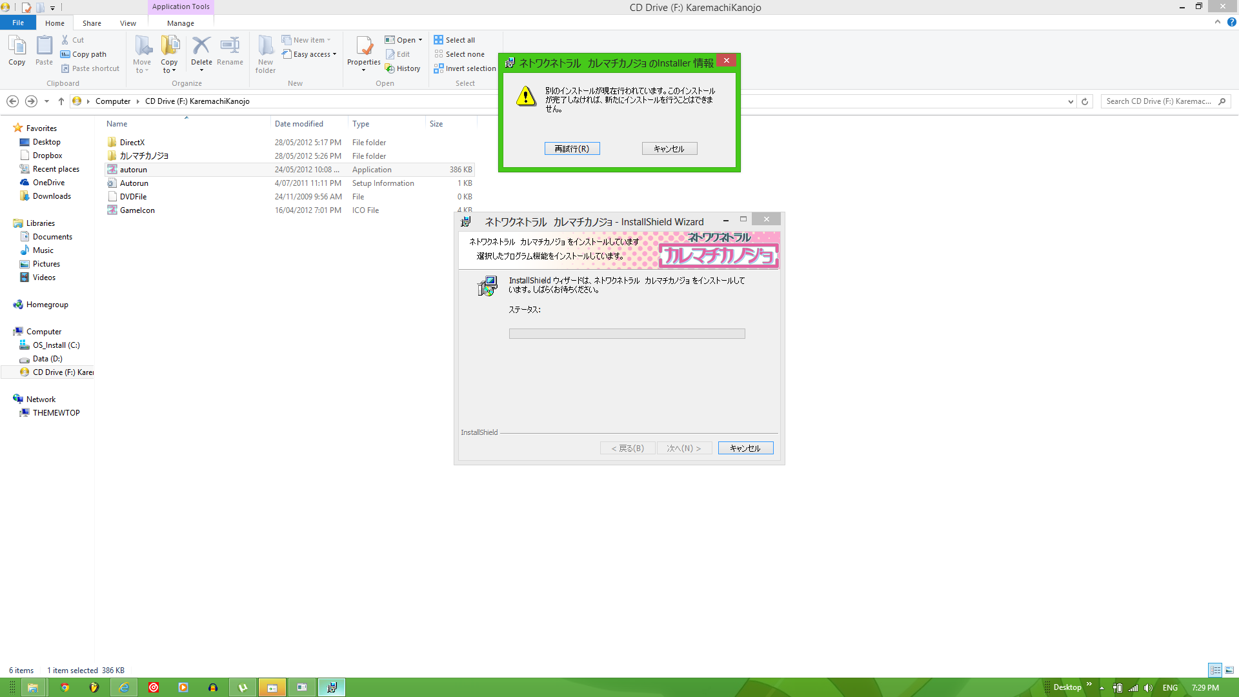Click the Properties icon

click(364, 46)
